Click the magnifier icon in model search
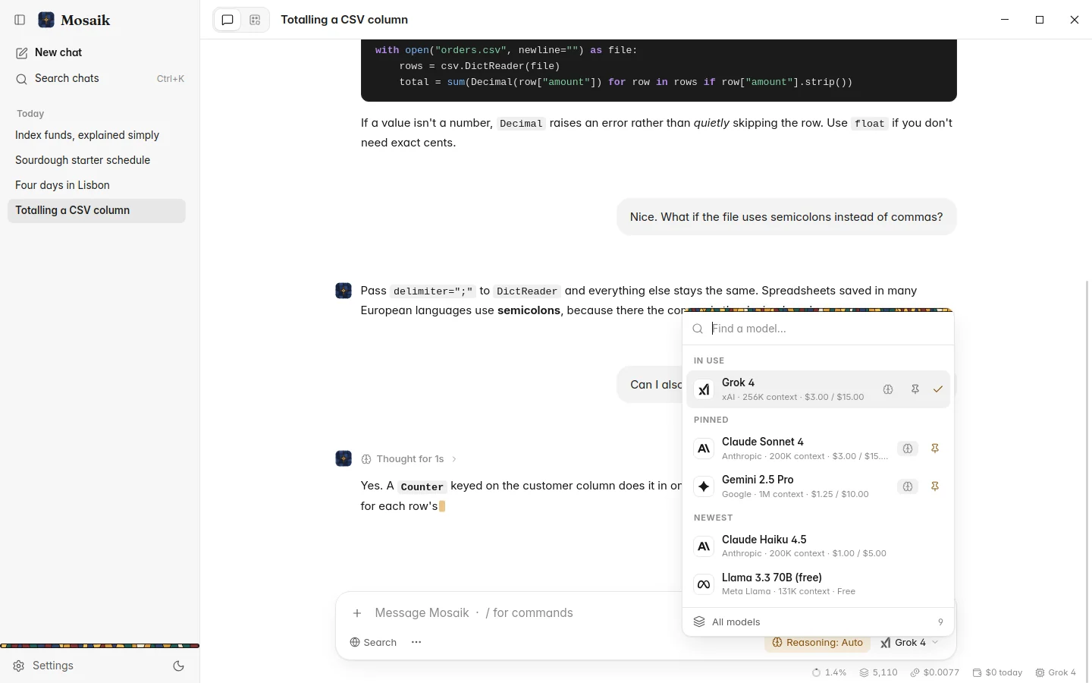This screenshot has height=683, width=1092. (x=698, y=329)
